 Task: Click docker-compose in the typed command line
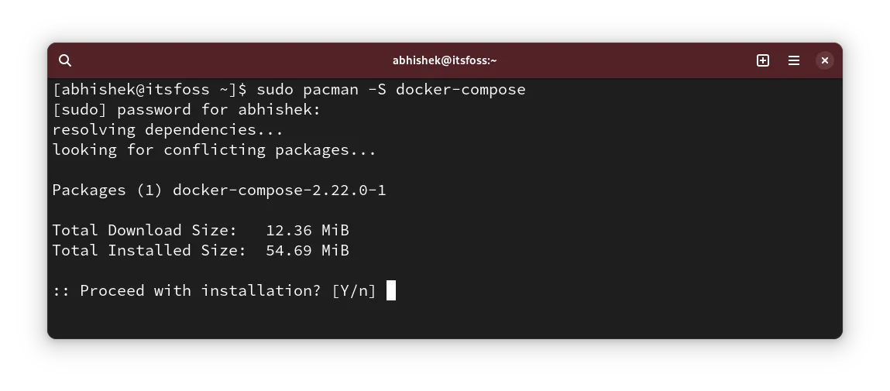(x=460, y=90)
